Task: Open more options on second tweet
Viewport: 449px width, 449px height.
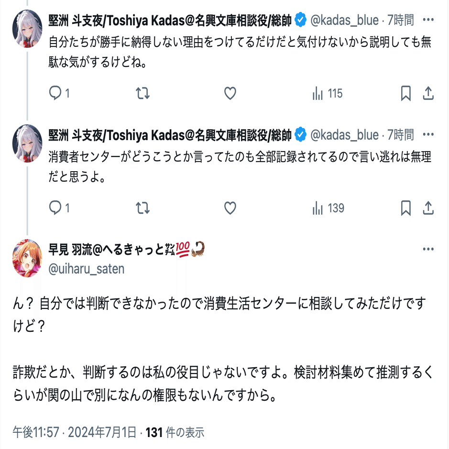Action: click(x=429, y=135)
